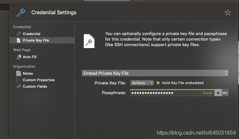Screen dimensions: 239x139
Task: Click the Custom Fields tag icon
Action: (x=19, y=86)
